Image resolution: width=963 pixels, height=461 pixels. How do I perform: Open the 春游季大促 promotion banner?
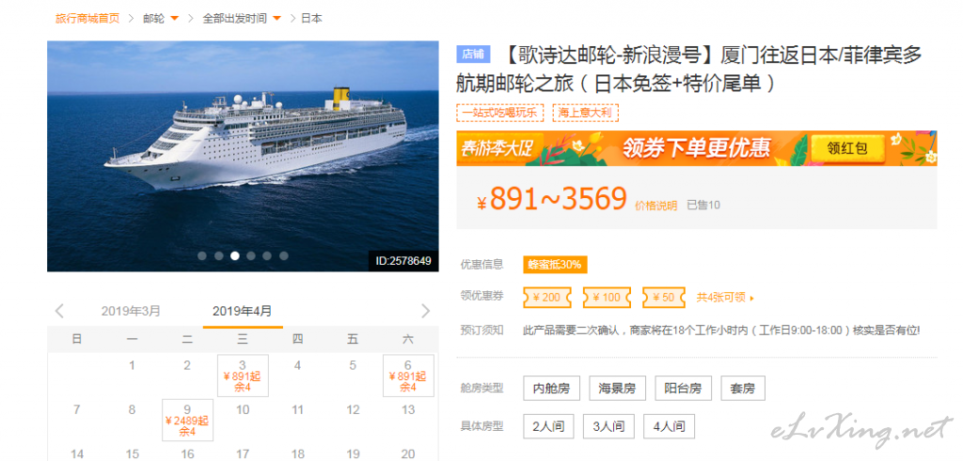click(697, 148)
